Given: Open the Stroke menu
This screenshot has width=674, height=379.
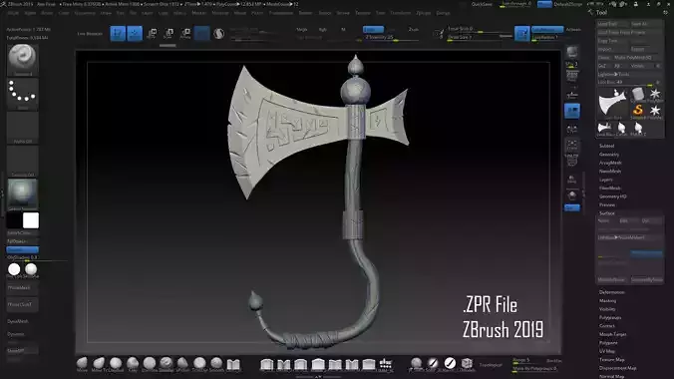Looking at the screenshot, I should pyautogui.click(x=343, y=13).
